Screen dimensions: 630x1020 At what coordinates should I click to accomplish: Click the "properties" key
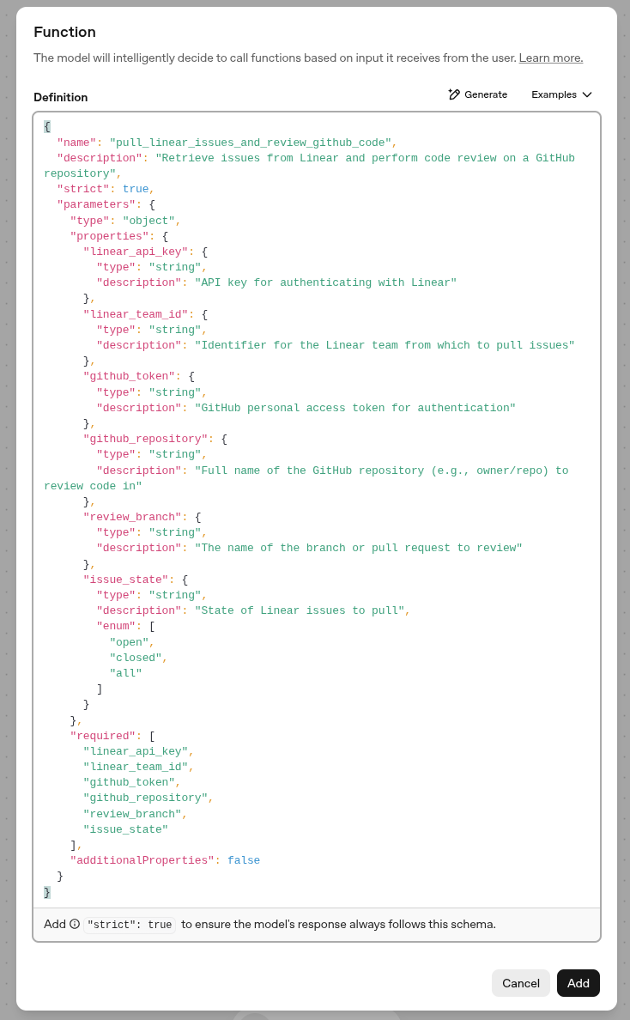click(109, 236)
